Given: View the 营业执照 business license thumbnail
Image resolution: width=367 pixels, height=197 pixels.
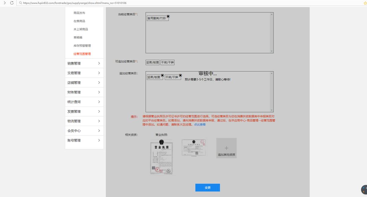Looking at the screenshot, I should click(161, 157).
